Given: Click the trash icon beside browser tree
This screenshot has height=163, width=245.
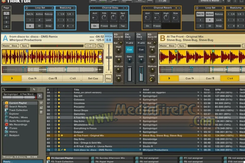Looking at the screenshot, I should coord(41,112).
